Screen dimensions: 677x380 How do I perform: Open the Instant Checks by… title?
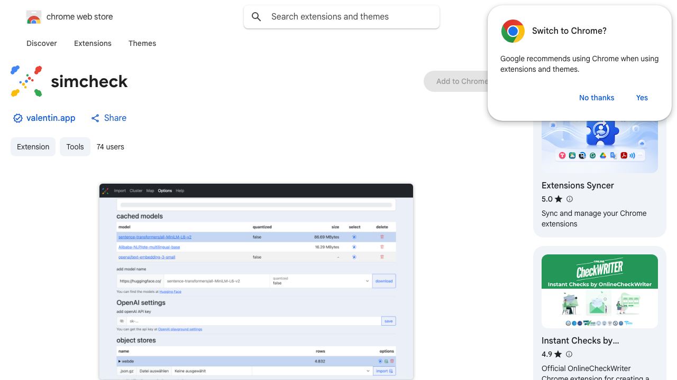580,341
